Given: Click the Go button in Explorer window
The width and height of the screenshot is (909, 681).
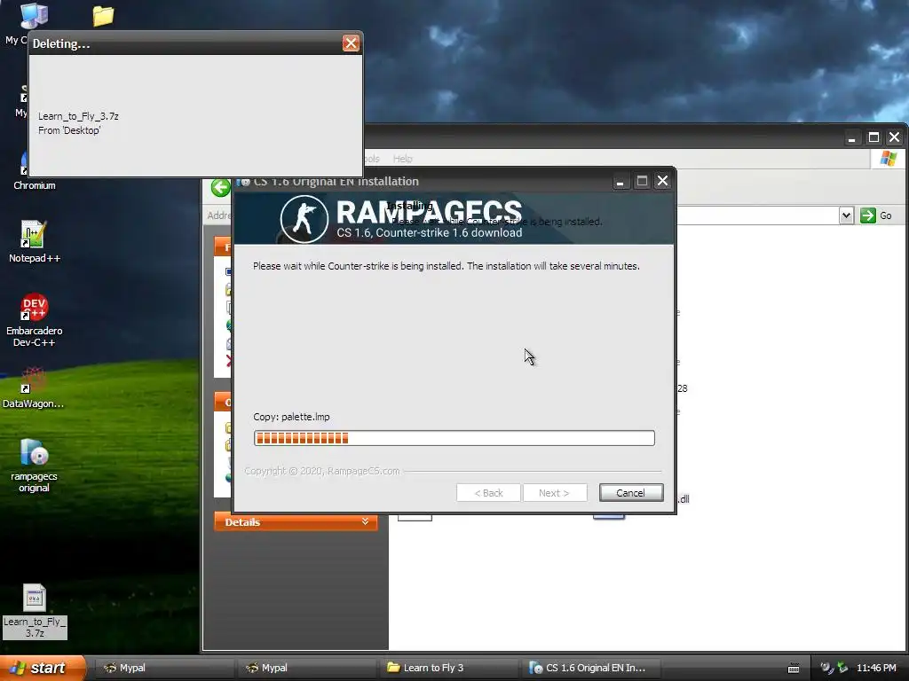Looking at the screenshot, I should tap(876, 215).
